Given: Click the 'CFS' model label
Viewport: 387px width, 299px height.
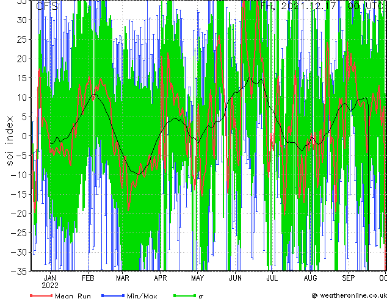Looking at the screenshot, I should pos(47,6).
